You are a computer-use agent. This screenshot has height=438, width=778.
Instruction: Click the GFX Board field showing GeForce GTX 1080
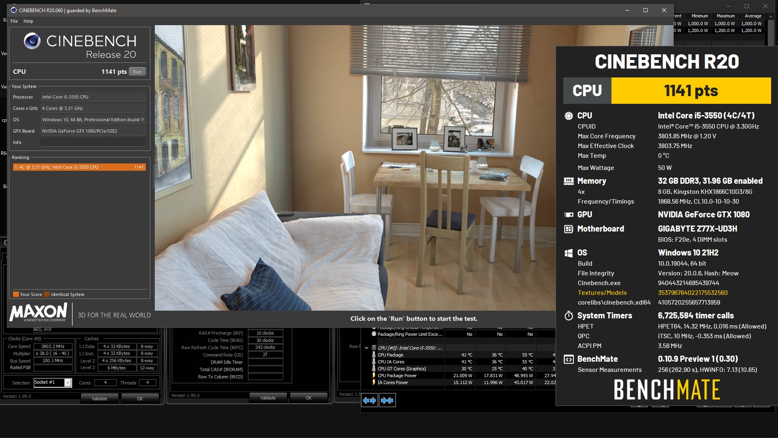click(93, 131)
